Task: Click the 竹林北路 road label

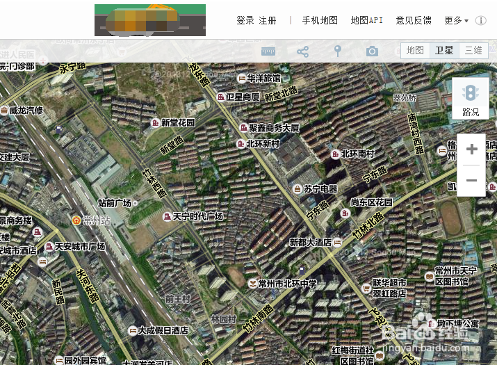Action: click(x=368, y=226)
